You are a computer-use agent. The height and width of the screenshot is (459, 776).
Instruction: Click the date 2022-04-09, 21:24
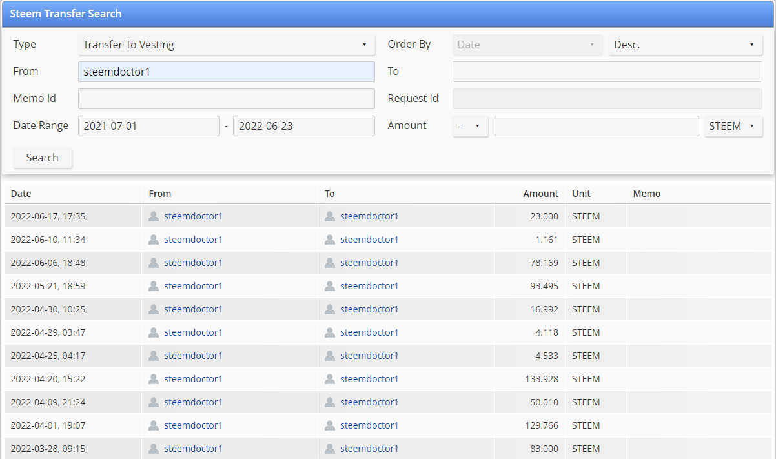tap(48, 402)
